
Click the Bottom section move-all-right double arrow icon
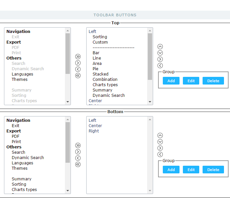(78, 145)
